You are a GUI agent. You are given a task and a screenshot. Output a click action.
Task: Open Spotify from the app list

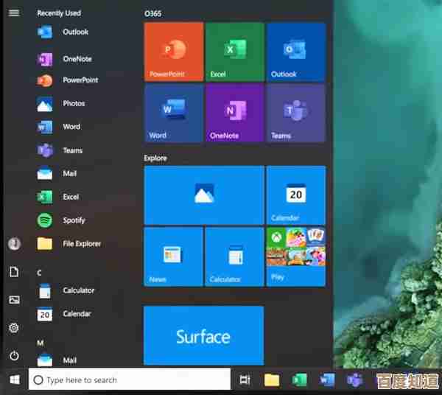tap(60, 220)
